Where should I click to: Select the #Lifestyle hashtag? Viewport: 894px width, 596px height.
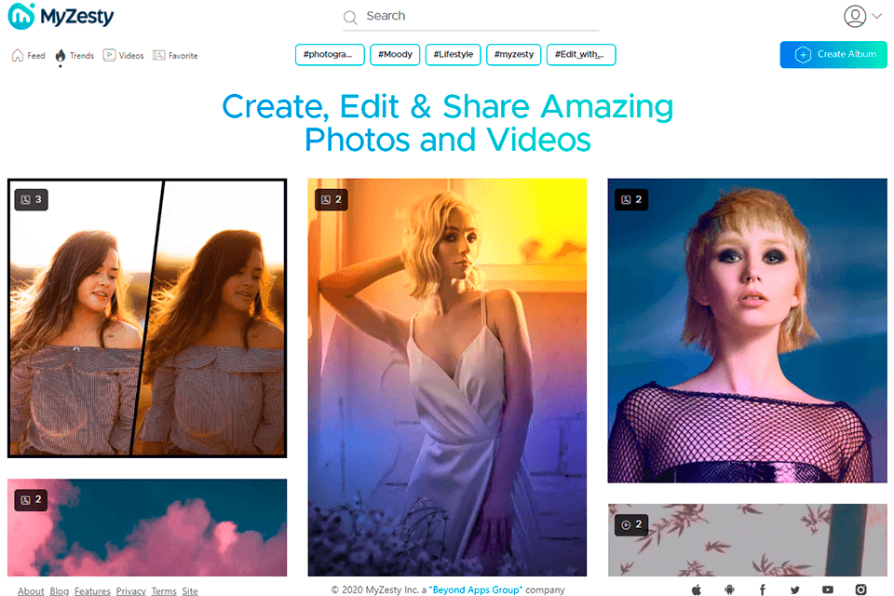(454, 55)
